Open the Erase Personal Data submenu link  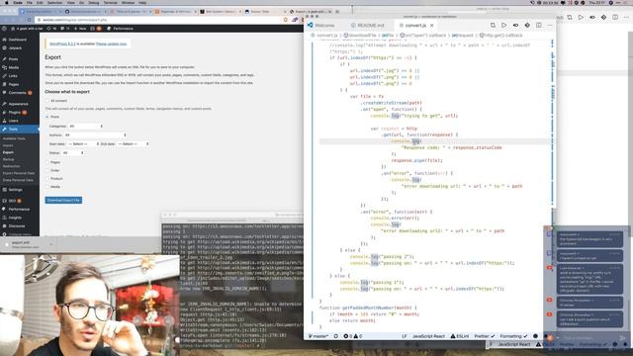[18, 180]
